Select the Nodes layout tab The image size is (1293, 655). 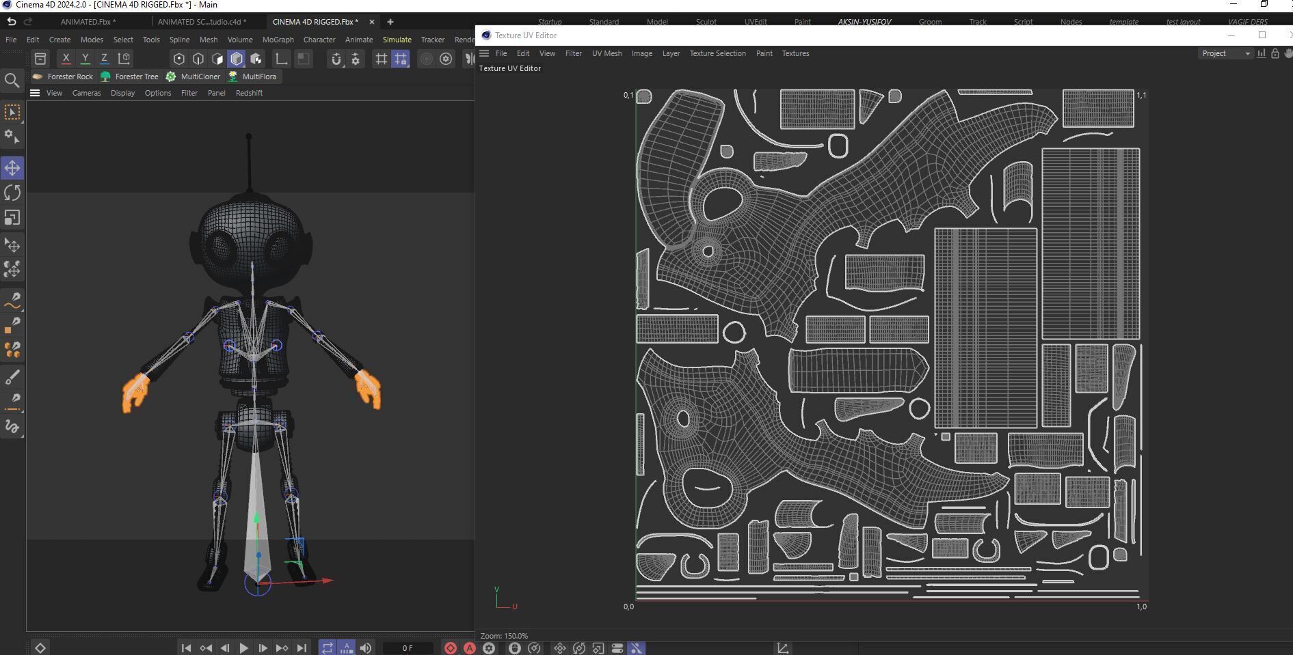tap(1071, 22)
